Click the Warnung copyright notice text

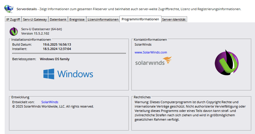(190, 111)
